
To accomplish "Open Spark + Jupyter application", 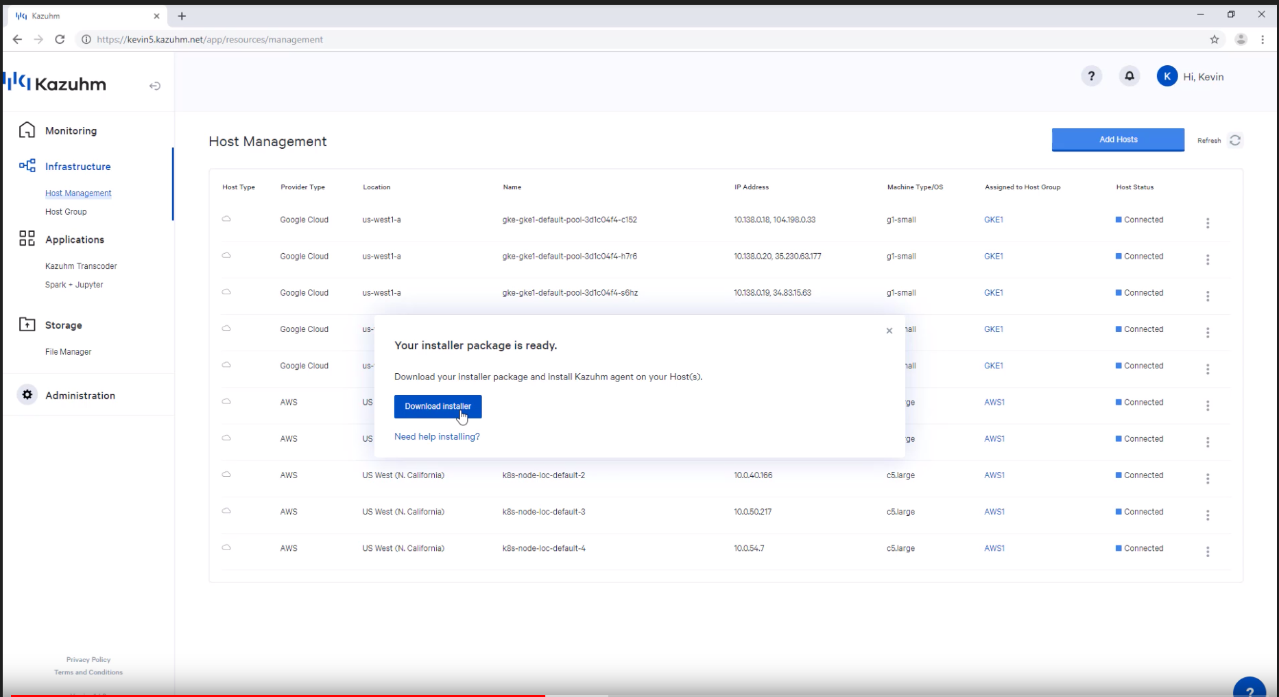I will point(74,284).
